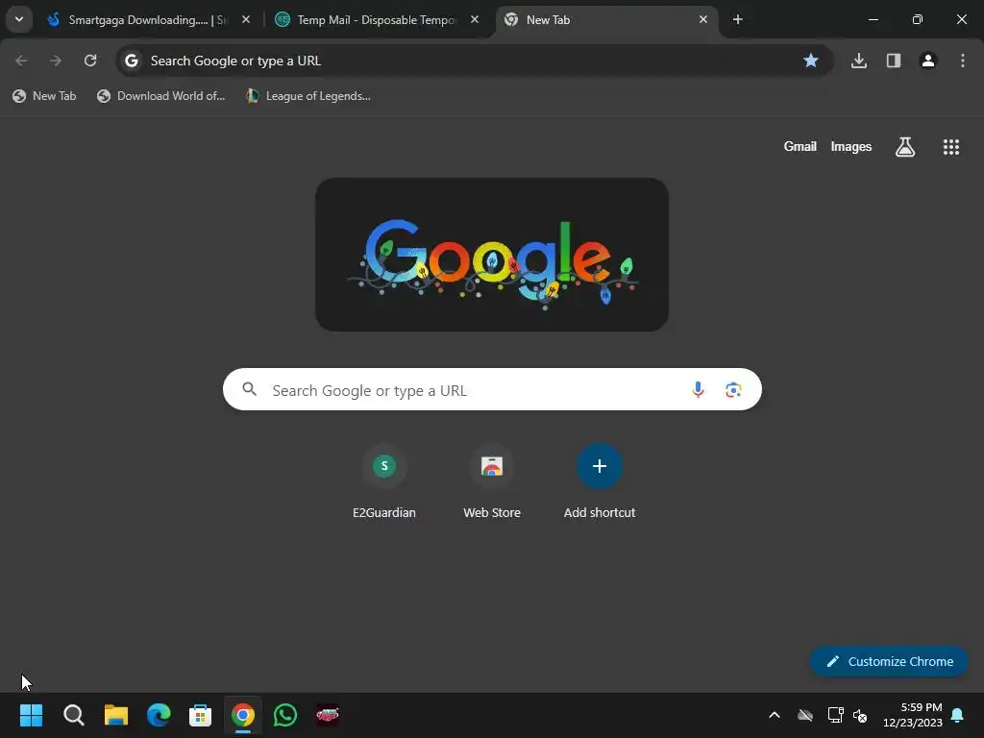Open the Web Store shortcut
984x738 pixels.
pos(492,482)
